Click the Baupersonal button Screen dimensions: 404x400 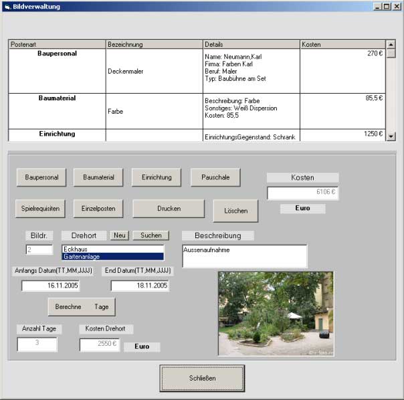coord(41,177)
